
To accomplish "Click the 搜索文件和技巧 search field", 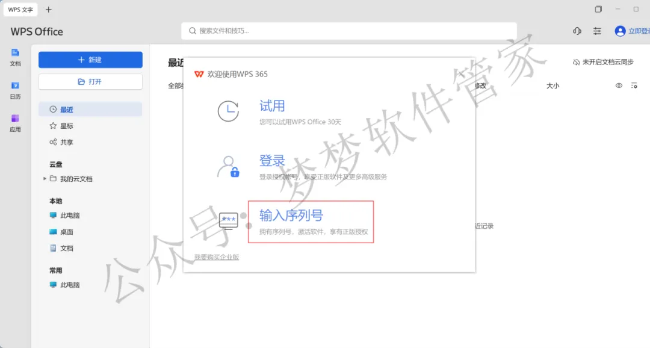I will [348, 31].
